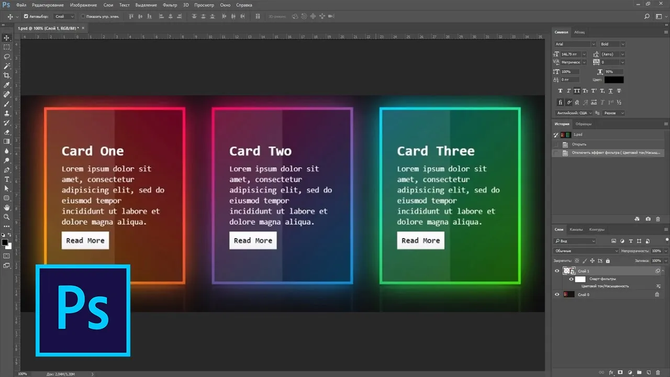Open anti-aliasing dropdown set to Резкое
This screenshot has width=670, height=377.
[x=613, y=113]
